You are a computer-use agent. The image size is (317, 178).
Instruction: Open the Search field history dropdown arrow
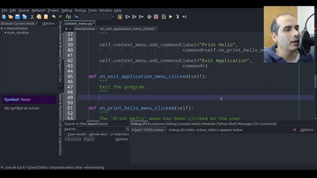[127, 129]
